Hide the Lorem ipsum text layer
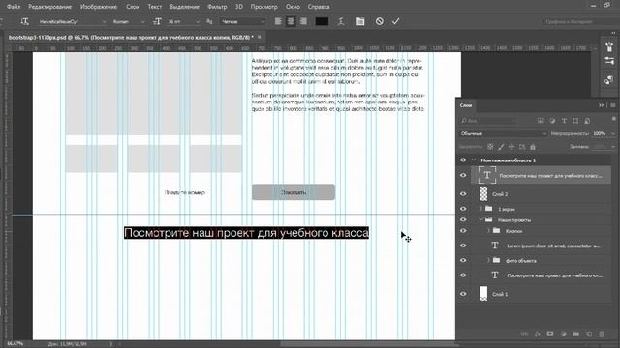 (463, 246)
